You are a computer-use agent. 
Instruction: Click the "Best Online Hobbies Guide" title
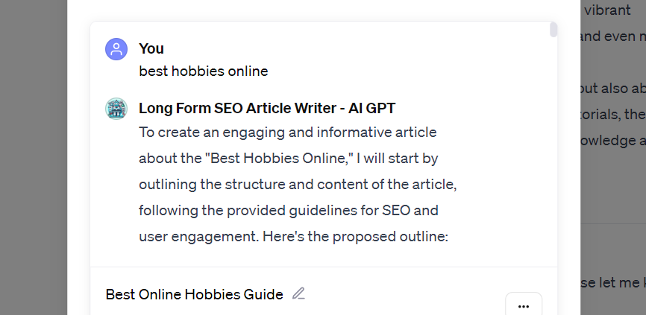194,294
